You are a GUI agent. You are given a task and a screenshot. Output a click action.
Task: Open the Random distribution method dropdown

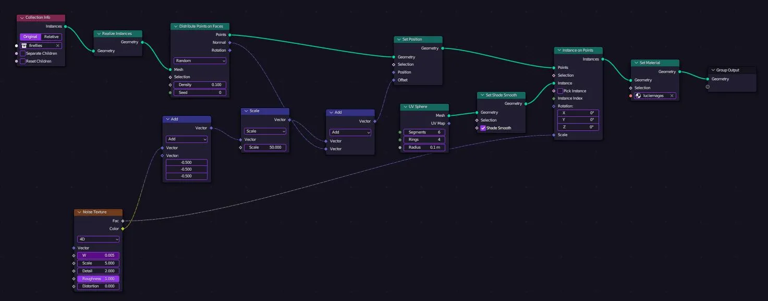(x=200, y=61)
